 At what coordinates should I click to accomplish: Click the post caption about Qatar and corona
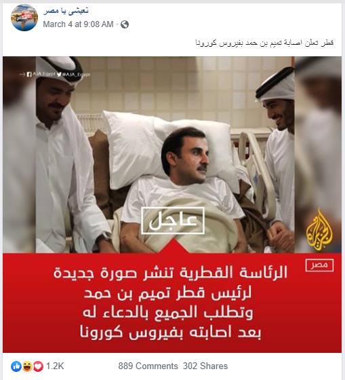(264, 43)
